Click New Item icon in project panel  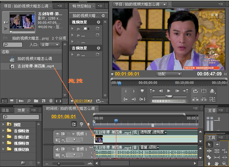[44, 101]
